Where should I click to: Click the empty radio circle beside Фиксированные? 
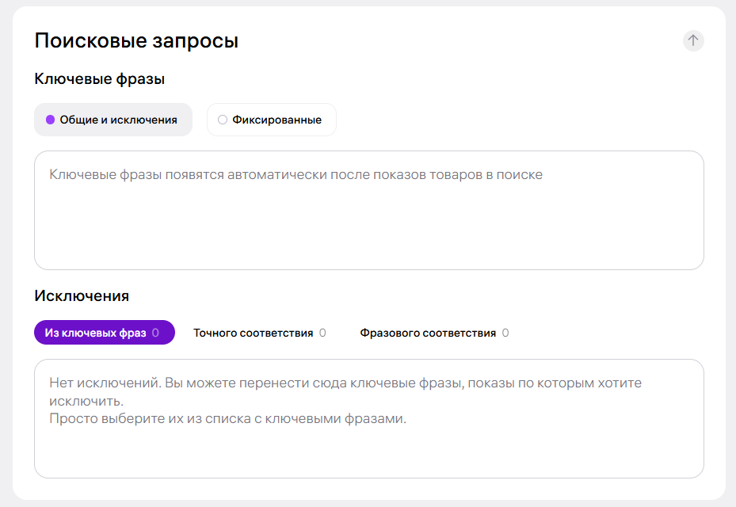223,120
